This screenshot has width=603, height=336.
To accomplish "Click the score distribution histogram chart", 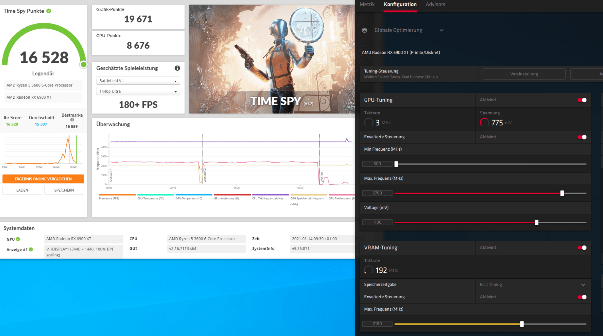I will tap(43, 152).
